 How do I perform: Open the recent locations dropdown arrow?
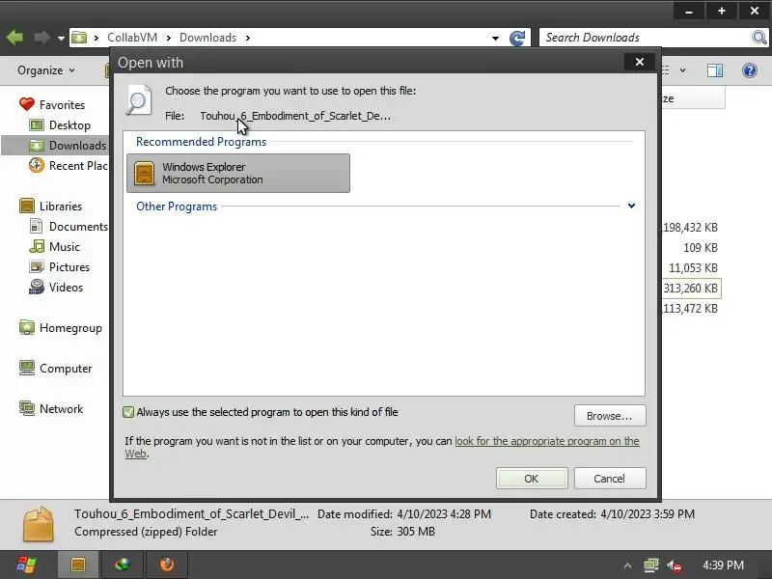click(61, 38)
